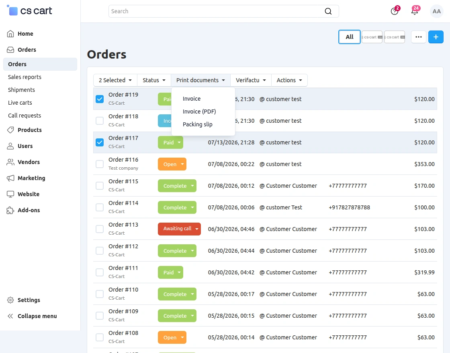The image size is (450, 353).
Task: Click the Home house icon in sidebar
Action: pos(10,34)
